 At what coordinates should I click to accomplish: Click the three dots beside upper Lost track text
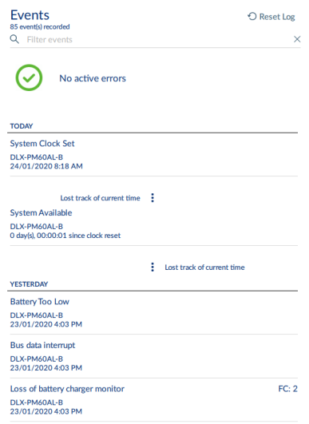[x=153, y=198]
